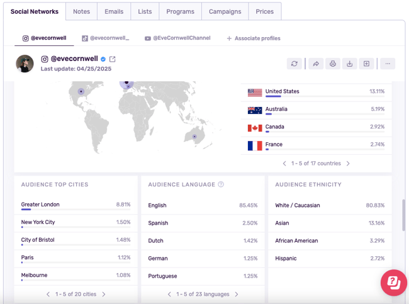The width and height of the screenshot is (409, 304).
Task: Open the Notes tab
Action: (81, 11)
